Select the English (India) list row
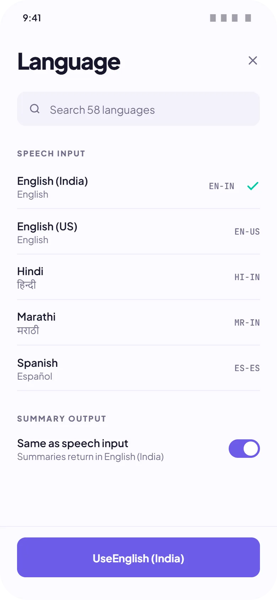The height and width of the screenshot is (600, 277). 138,186
